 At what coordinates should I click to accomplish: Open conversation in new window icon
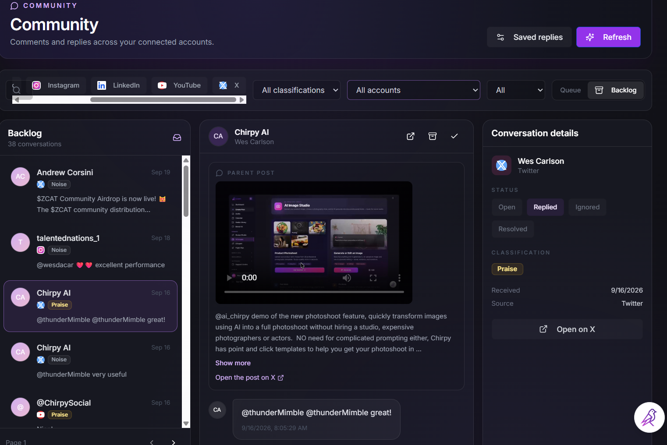click(x=411, y=136)
